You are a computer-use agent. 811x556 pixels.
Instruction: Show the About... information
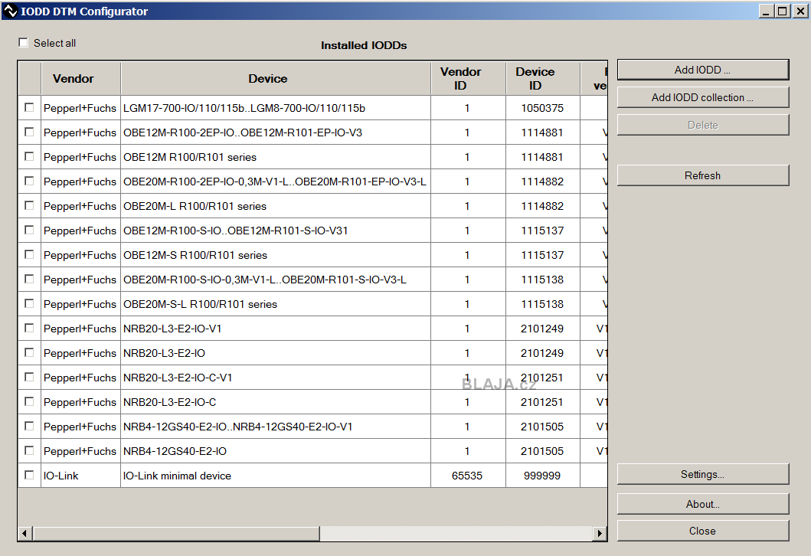point(703,504)
